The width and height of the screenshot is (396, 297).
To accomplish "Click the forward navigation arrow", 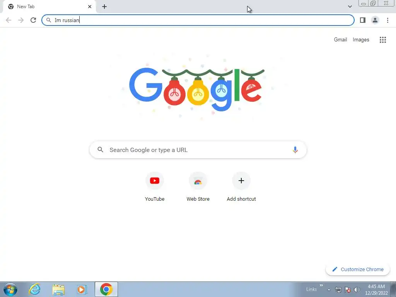I will click(21, 20).
